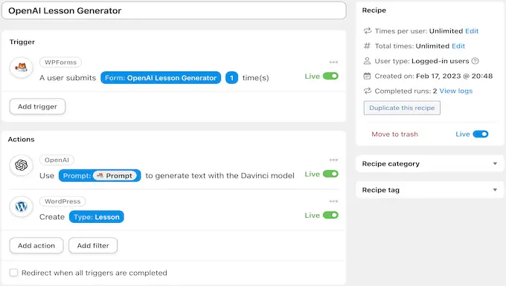506x286 pixels.
Task: Click the number 1 times token
Action: (231, 77)
